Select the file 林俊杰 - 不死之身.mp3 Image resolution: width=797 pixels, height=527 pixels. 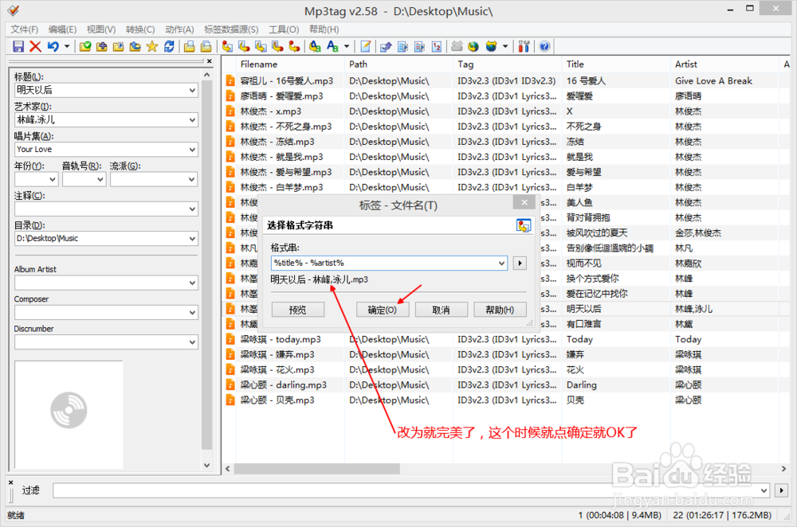pos(285,127)
